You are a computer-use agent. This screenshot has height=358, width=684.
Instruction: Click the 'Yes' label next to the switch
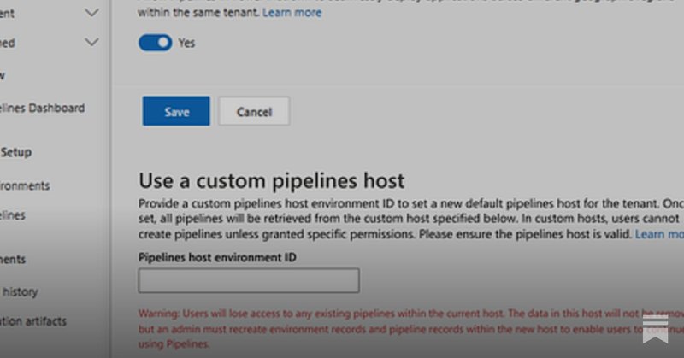click(x=186, y=43)
